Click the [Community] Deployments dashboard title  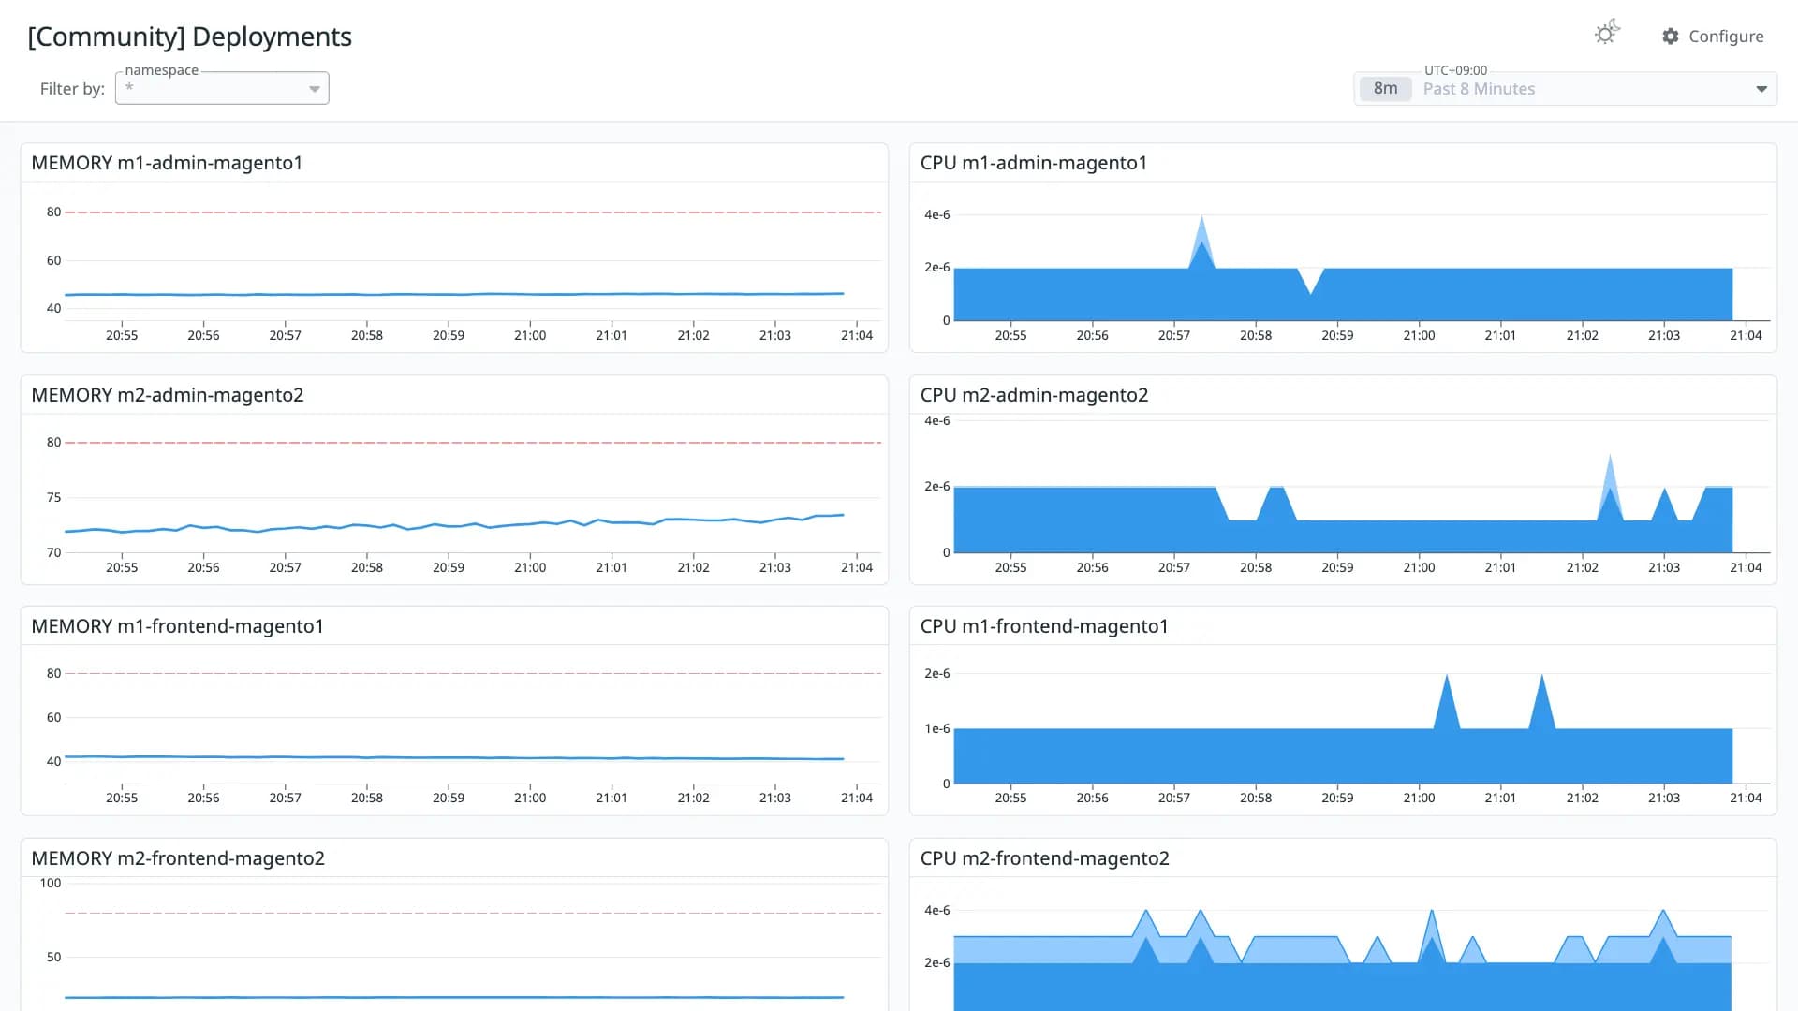pos(190,37)
